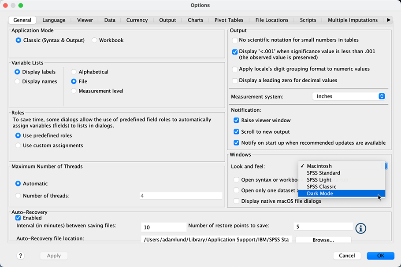Screen dimensions: 401x267
Task: Go to the Scripts tab
Action: [308, 20]
